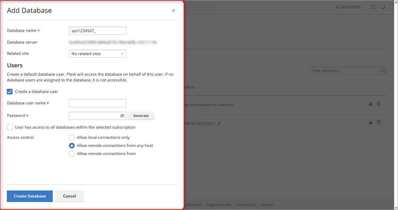Open assign this database to a website link
398x210 pixels.
(208, 105)
